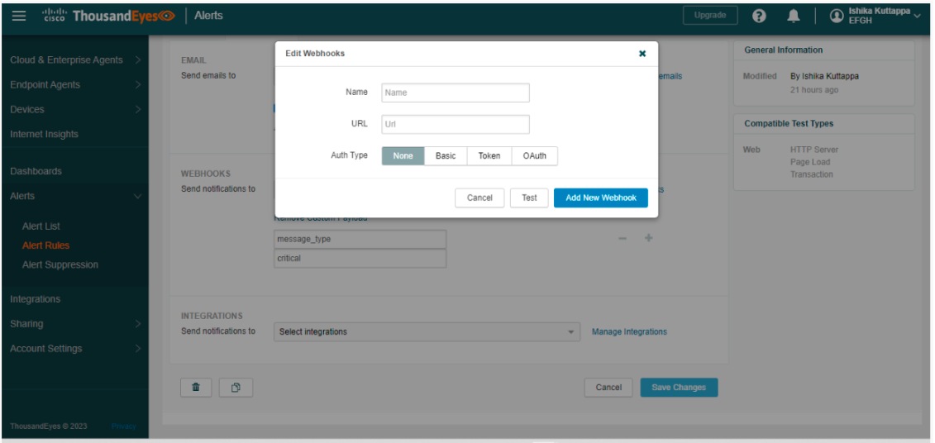Click the Upgrade button
Screen dimensions: 935x443
pyautogui.click(x=710, y=16)
